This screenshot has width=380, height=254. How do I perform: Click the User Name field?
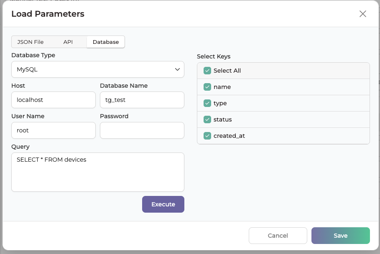point(54,130)
